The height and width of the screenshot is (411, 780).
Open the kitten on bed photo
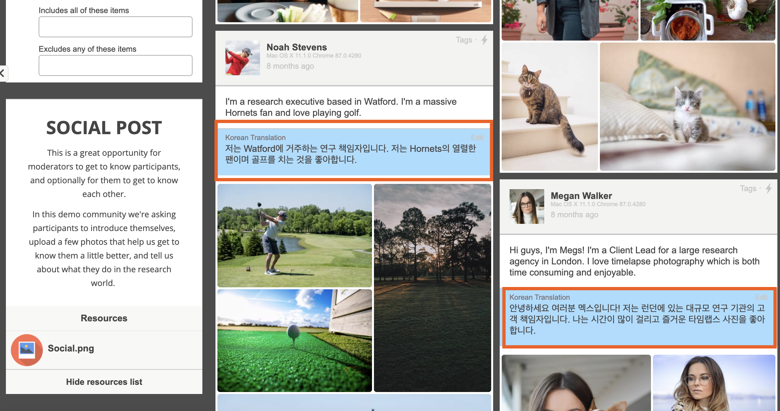[687, 107]
